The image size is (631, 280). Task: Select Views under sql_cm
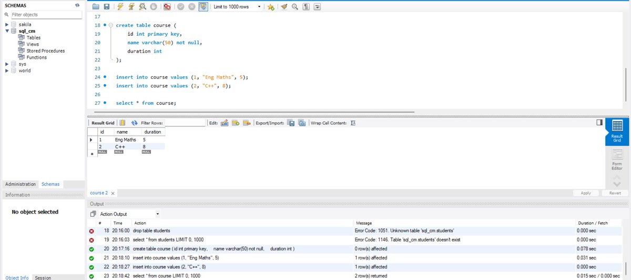pyautogui.click(x=33, y=44)
